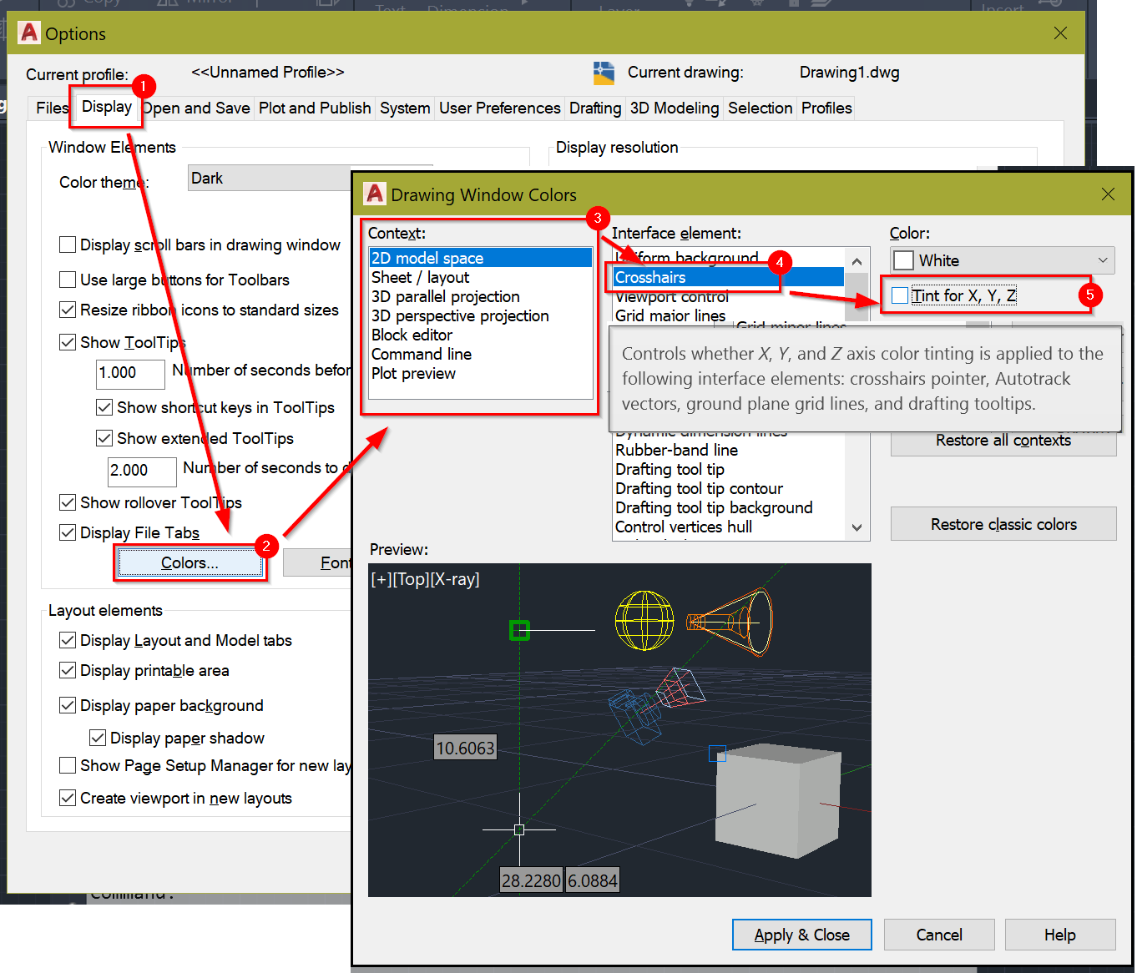Toggle Create viewport in new layouts
The image size is (1137, 973).
68,798
